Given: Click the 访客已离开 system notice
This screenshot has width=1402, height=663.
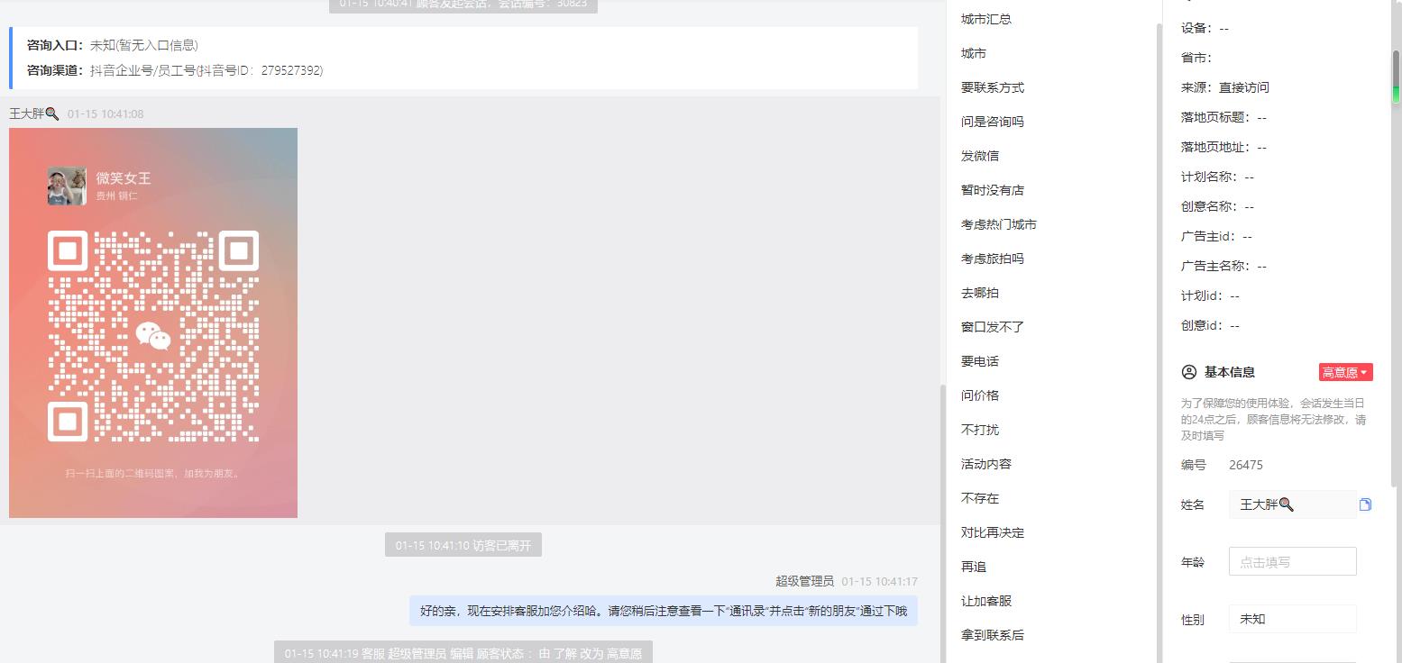Looking at the screenshot, I should tap(463, 545).
